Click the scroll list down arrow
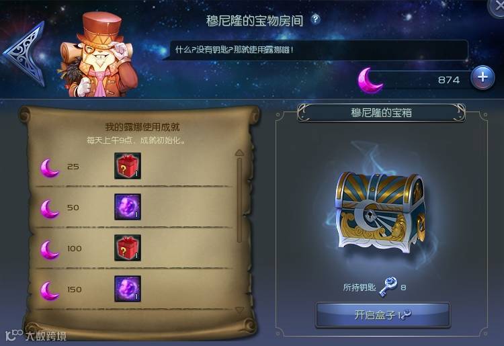 coord(239,310)
